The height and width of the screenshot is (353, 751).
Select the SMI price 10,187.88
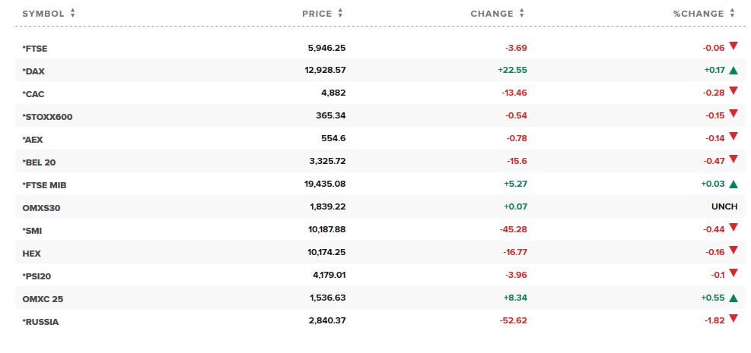pos(326,230)
